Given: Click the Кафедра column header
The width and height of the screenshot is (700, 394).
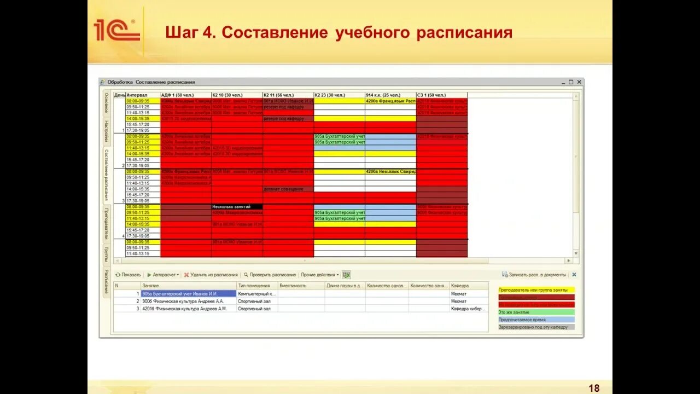Looking at the screenshot, I should [469, 286].
